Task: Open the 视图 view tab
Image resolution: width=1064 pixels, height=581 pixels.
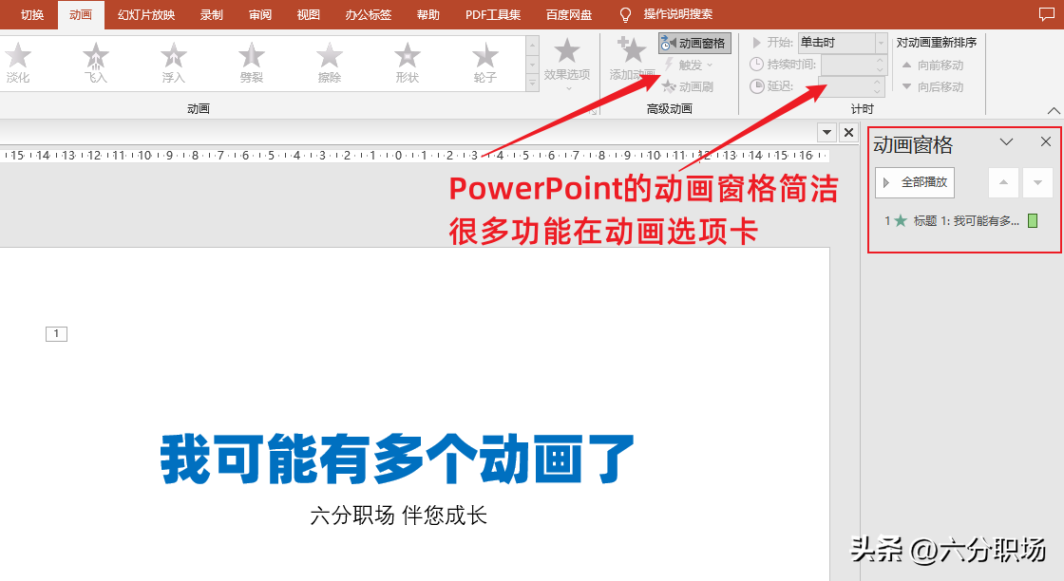Action: [308, 14]
